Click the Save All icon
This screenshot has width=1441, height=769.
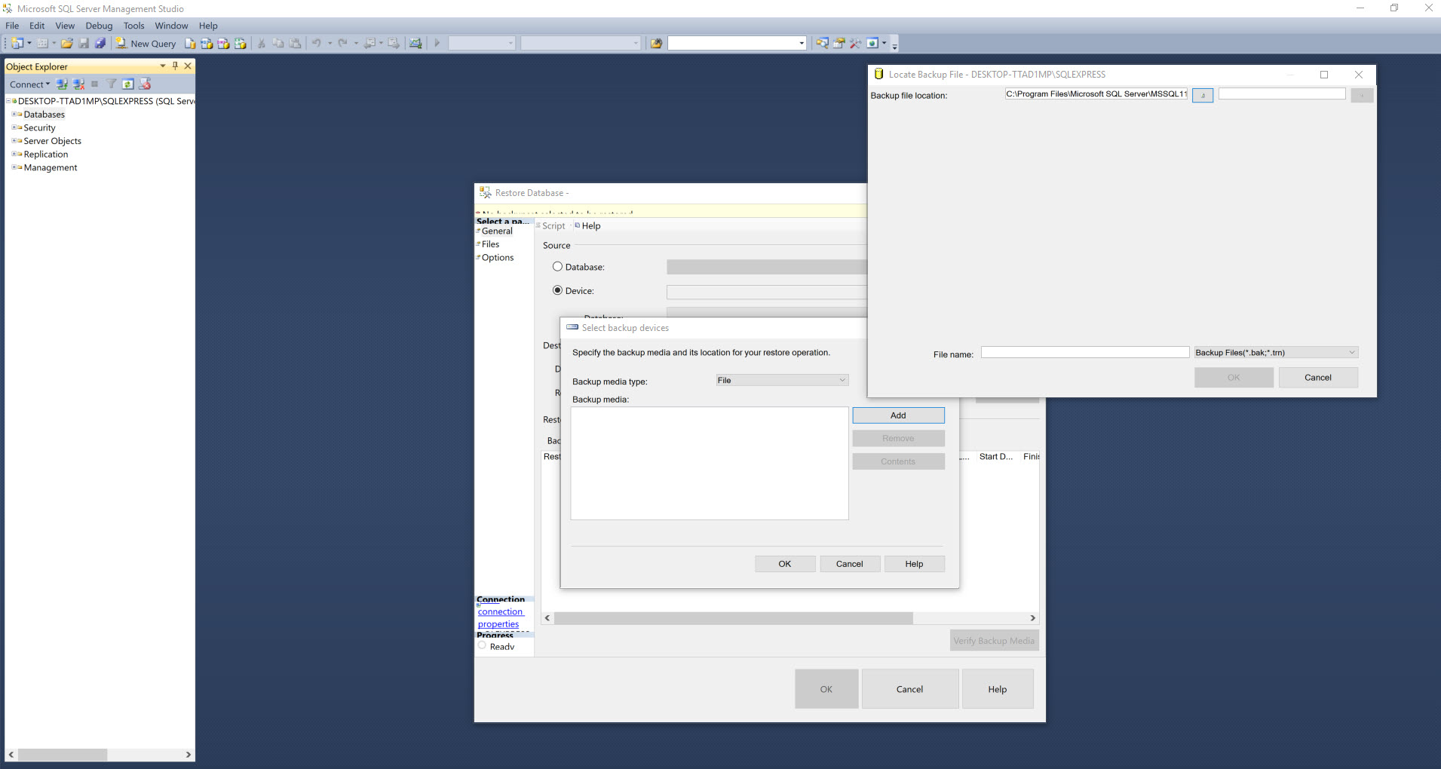pos(100,44)
